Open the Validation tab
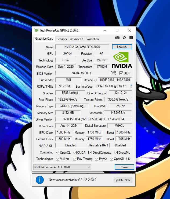The image size is (170, 199). 93,39
